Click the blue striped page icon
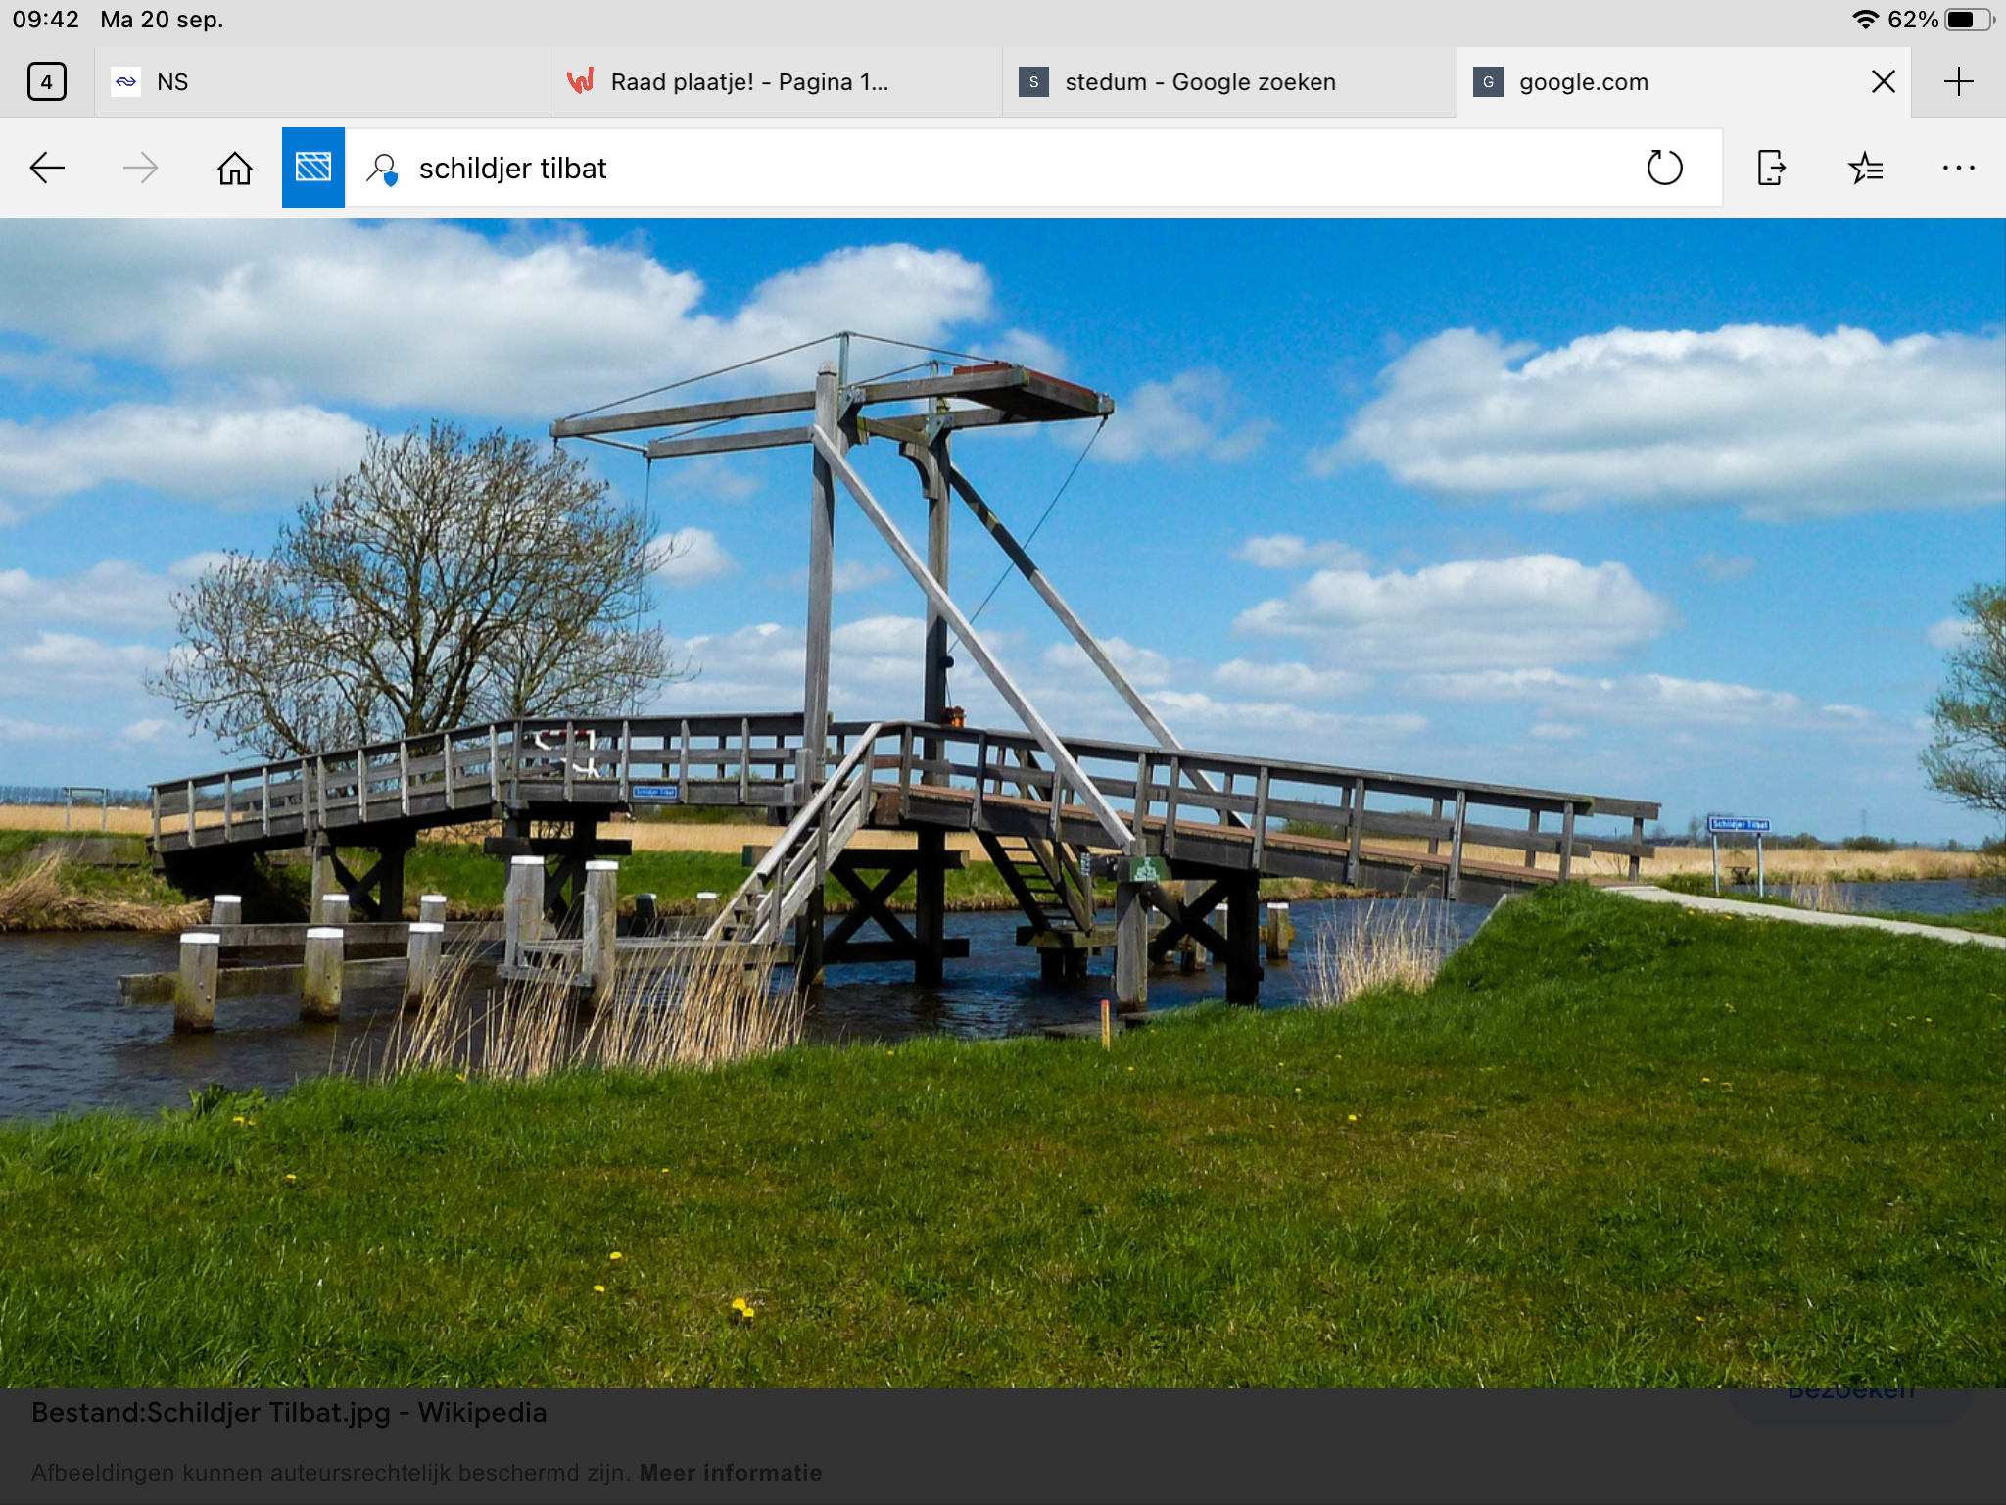This screenshot has width=2006, height=1505. 313,168
